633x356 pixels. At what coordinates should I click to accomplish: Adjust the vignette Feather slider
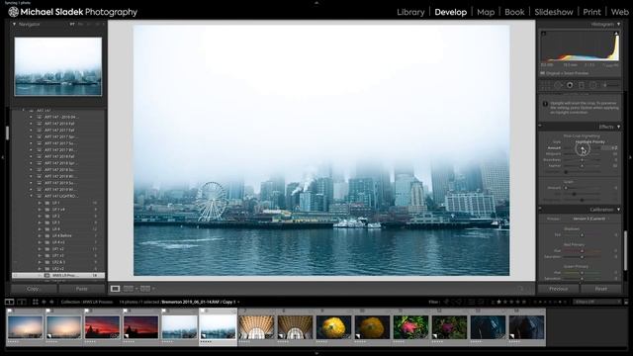pyautogui.click(x=582, y=166)
